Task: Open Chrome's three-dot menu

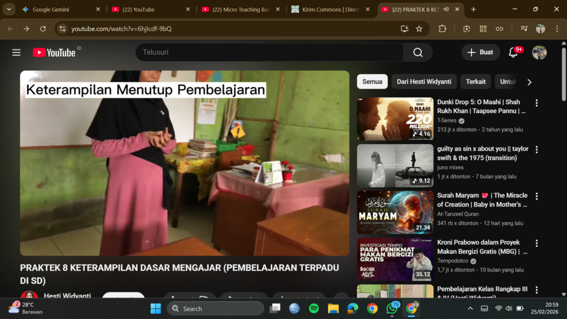Action: click(x=556, y=28)
